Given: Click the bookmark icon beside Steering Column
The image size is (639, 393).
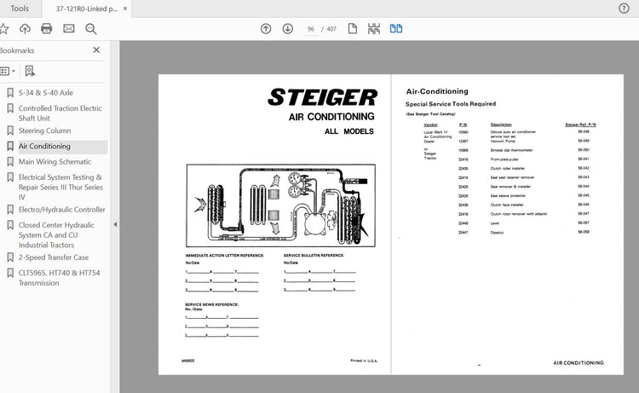Looking at the screenshot, I should (x=10, y=130).
